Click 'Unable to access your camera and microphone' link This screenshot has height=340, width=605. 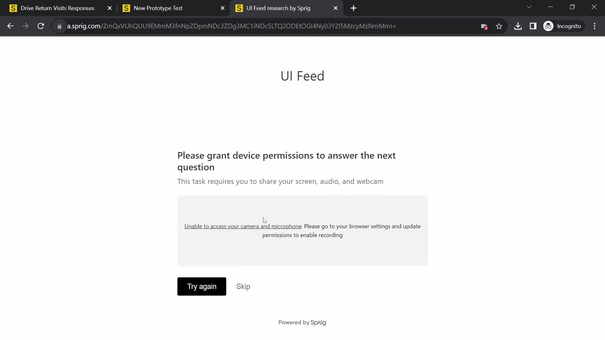click(243, 226)
